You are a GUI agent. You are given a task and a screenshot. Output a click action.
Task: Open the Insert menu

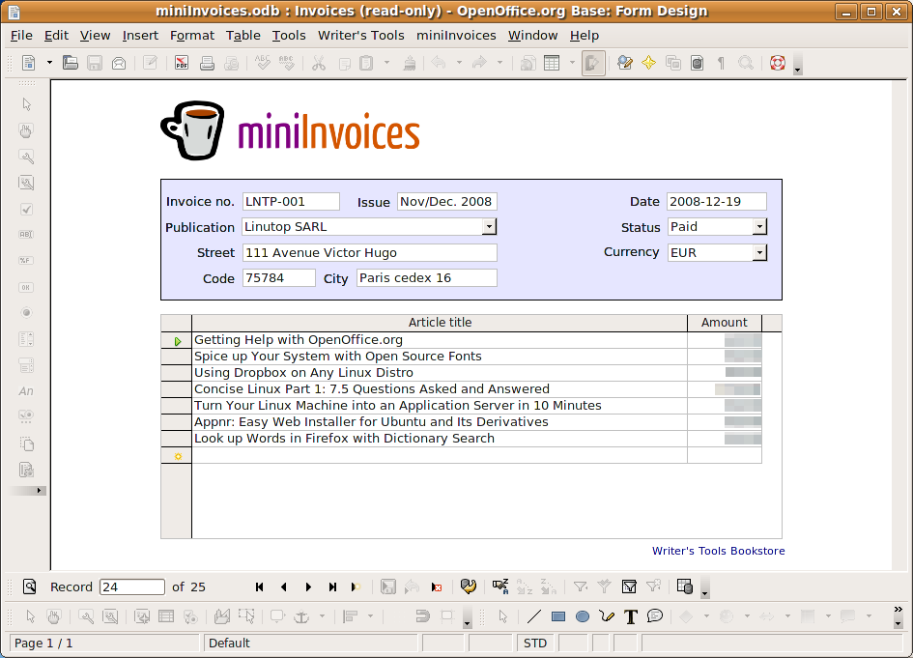point(140,36)
